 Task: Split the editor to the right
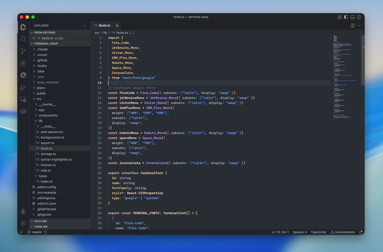pos(352,26)
